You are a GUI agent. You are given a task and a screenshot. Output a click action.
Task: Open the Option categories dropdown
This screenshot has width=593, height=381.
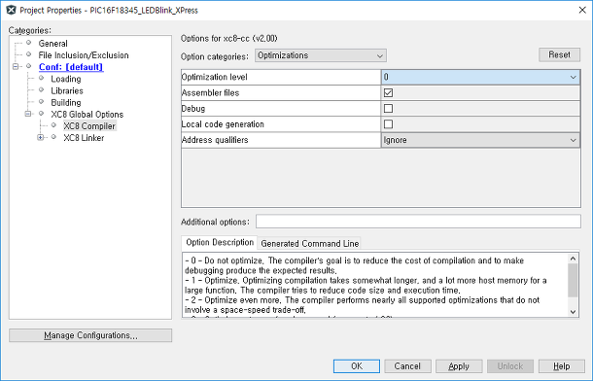point(321,55)
